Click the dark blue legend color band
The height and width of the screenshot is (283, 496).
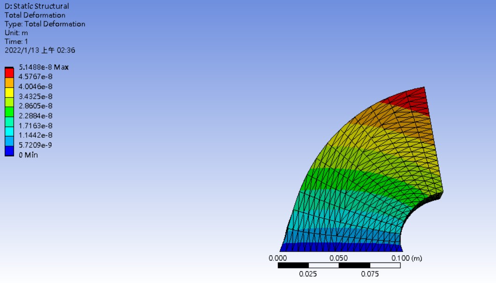coord(9,151)
